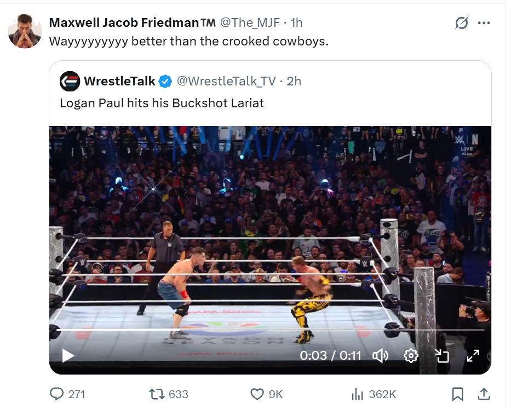Share the post via share icon
This screenshot has width=511, height=409.
click(x=484, y=394)
